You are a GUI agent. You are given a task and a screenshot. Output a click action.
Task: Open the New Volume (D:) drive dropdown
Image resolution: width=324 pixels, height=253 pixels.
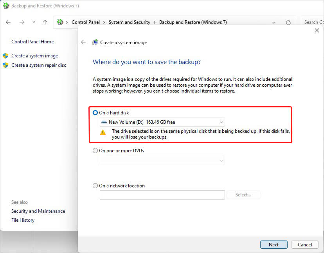point(162,122)
